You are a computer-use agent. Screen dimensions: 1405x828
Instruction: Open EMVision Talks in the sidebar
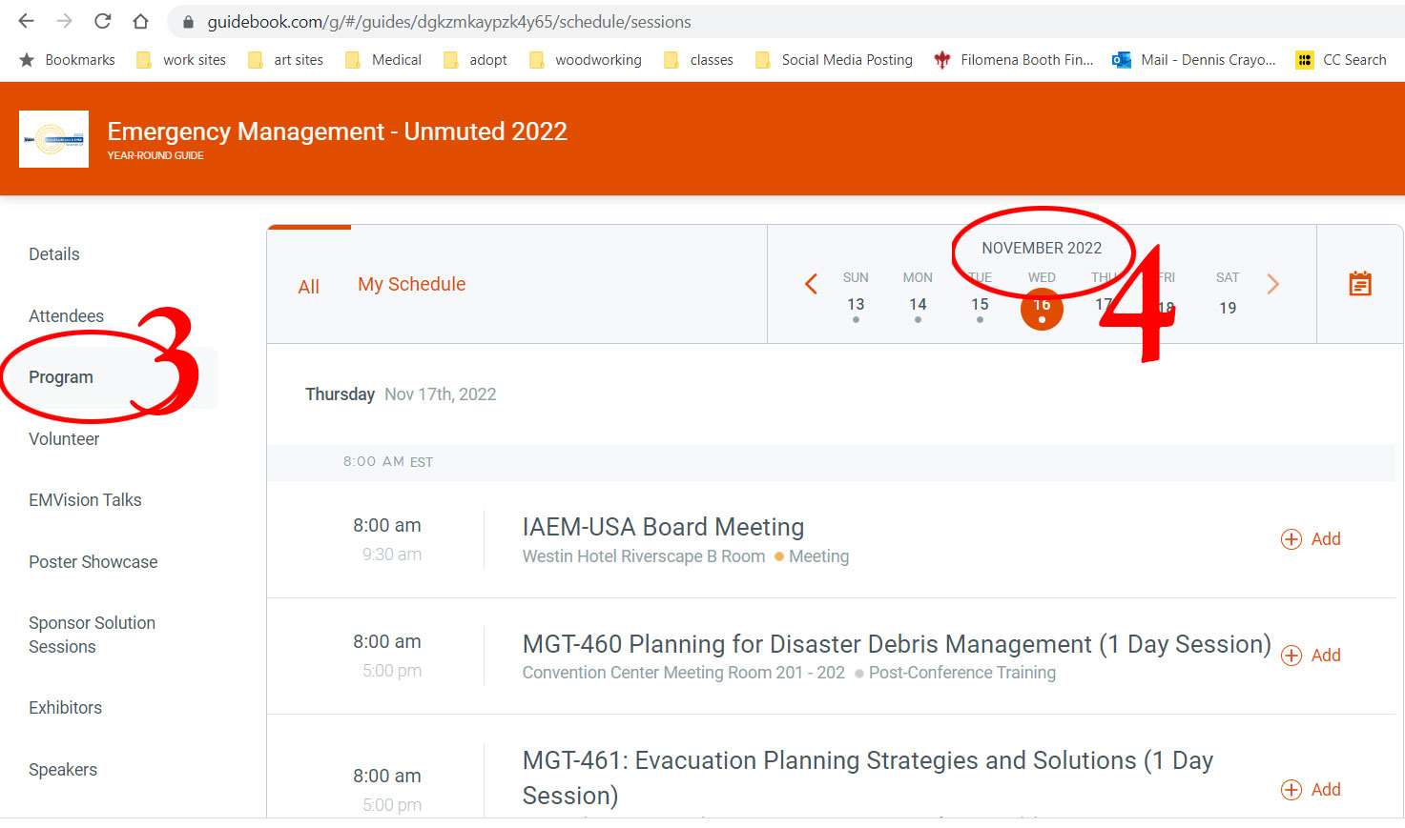click(x=85, y=500)
